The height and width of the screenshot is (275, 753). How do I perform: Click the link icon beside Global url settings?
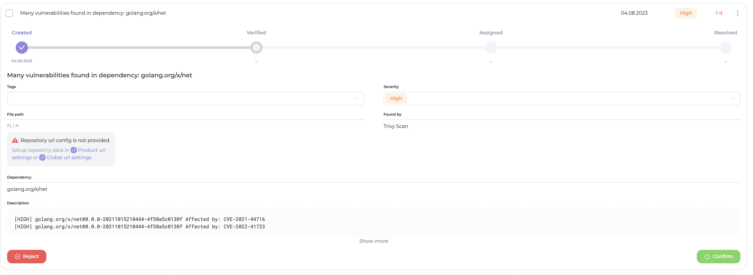point(42,157)
